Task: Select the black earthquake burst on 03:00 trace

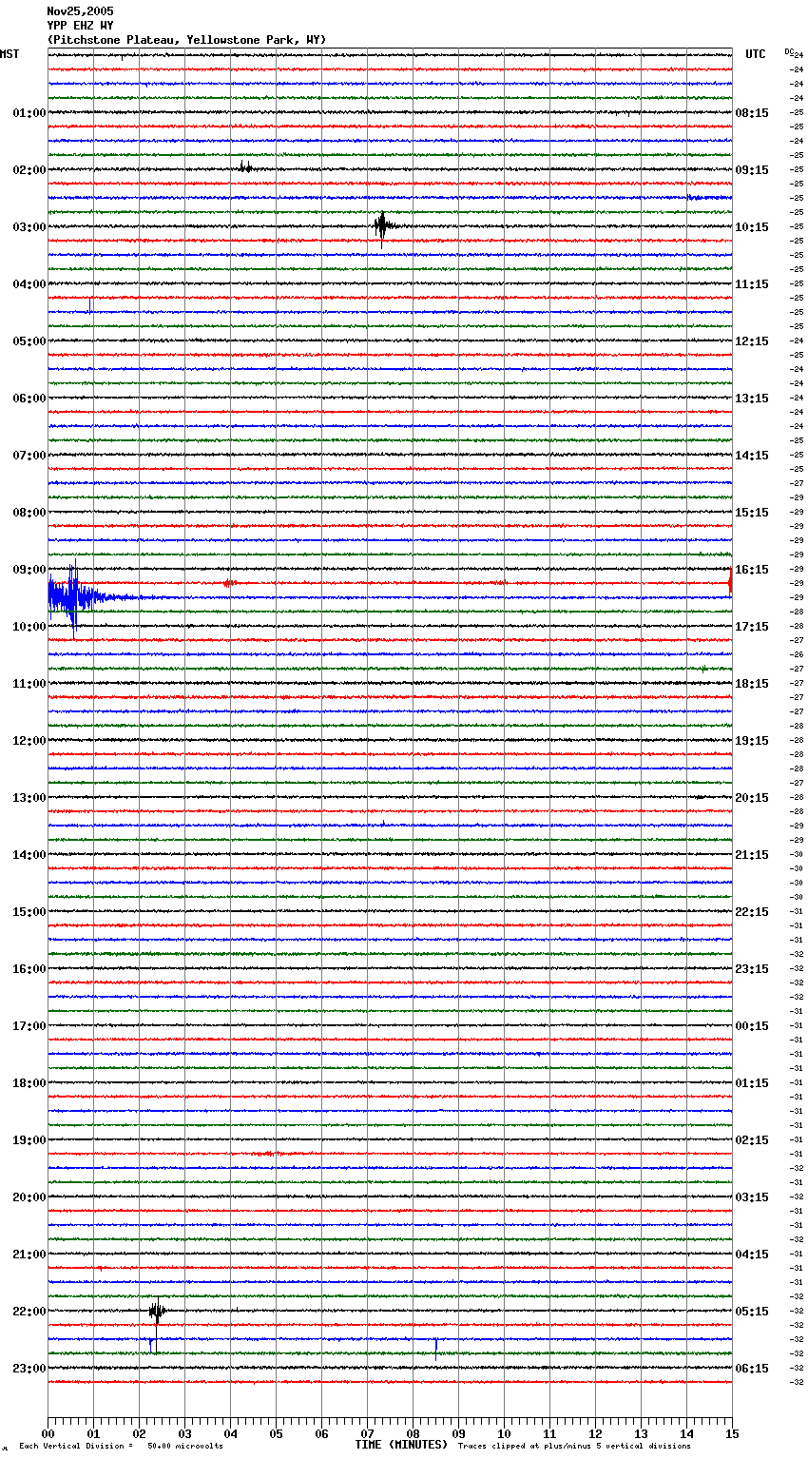Action: (382, 226)
